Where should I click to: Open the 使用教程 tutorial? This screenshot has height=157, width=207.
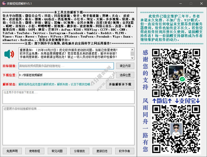(35, 151)
